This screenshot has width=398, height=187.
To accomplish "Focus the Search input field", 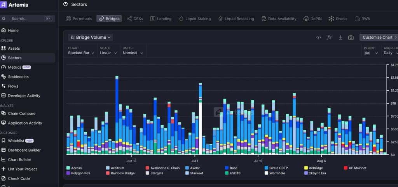I will [x=26, y=19].
